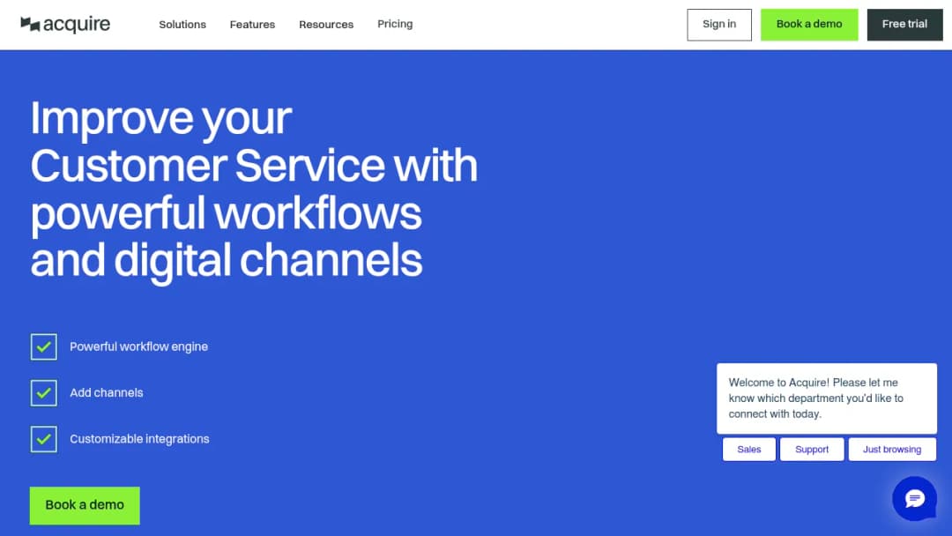
Task: Click the Customizable integrations text
Action: [x=139, y=439]
